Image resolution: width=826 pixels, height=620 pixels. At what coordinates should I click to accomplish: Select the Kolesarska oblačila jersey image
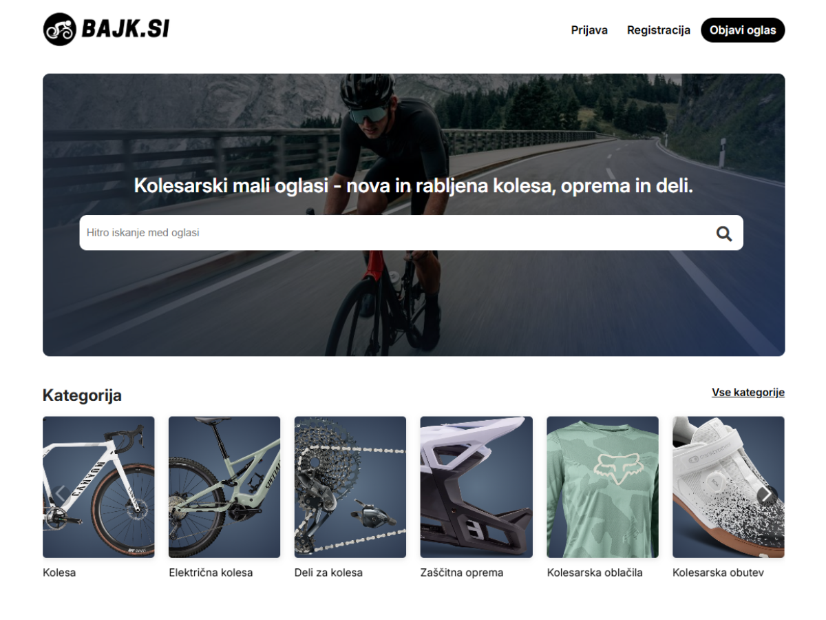click(x=602, y=487)
